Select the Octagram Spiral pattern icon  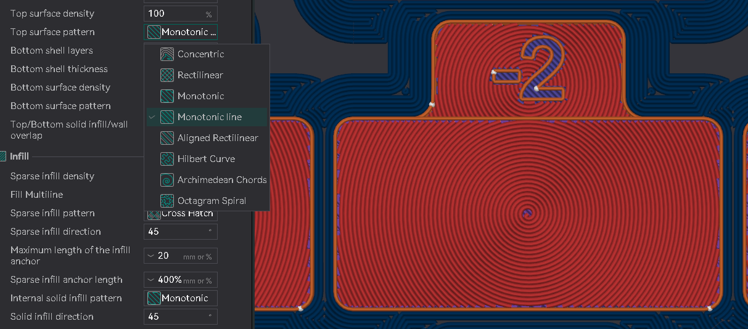tap(166, 201)
